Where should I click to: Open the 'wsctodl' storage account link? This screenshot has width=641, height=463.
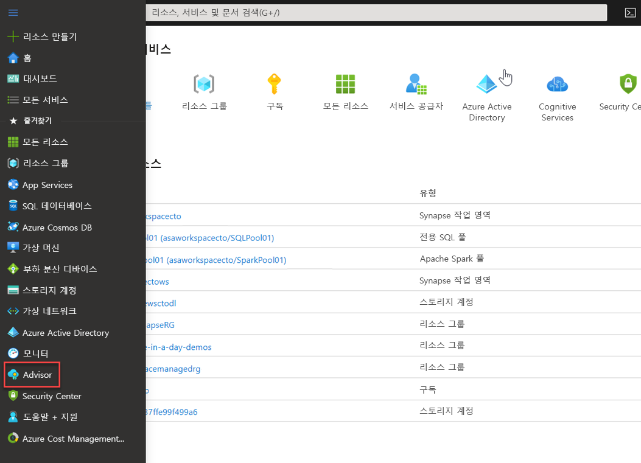161,303
